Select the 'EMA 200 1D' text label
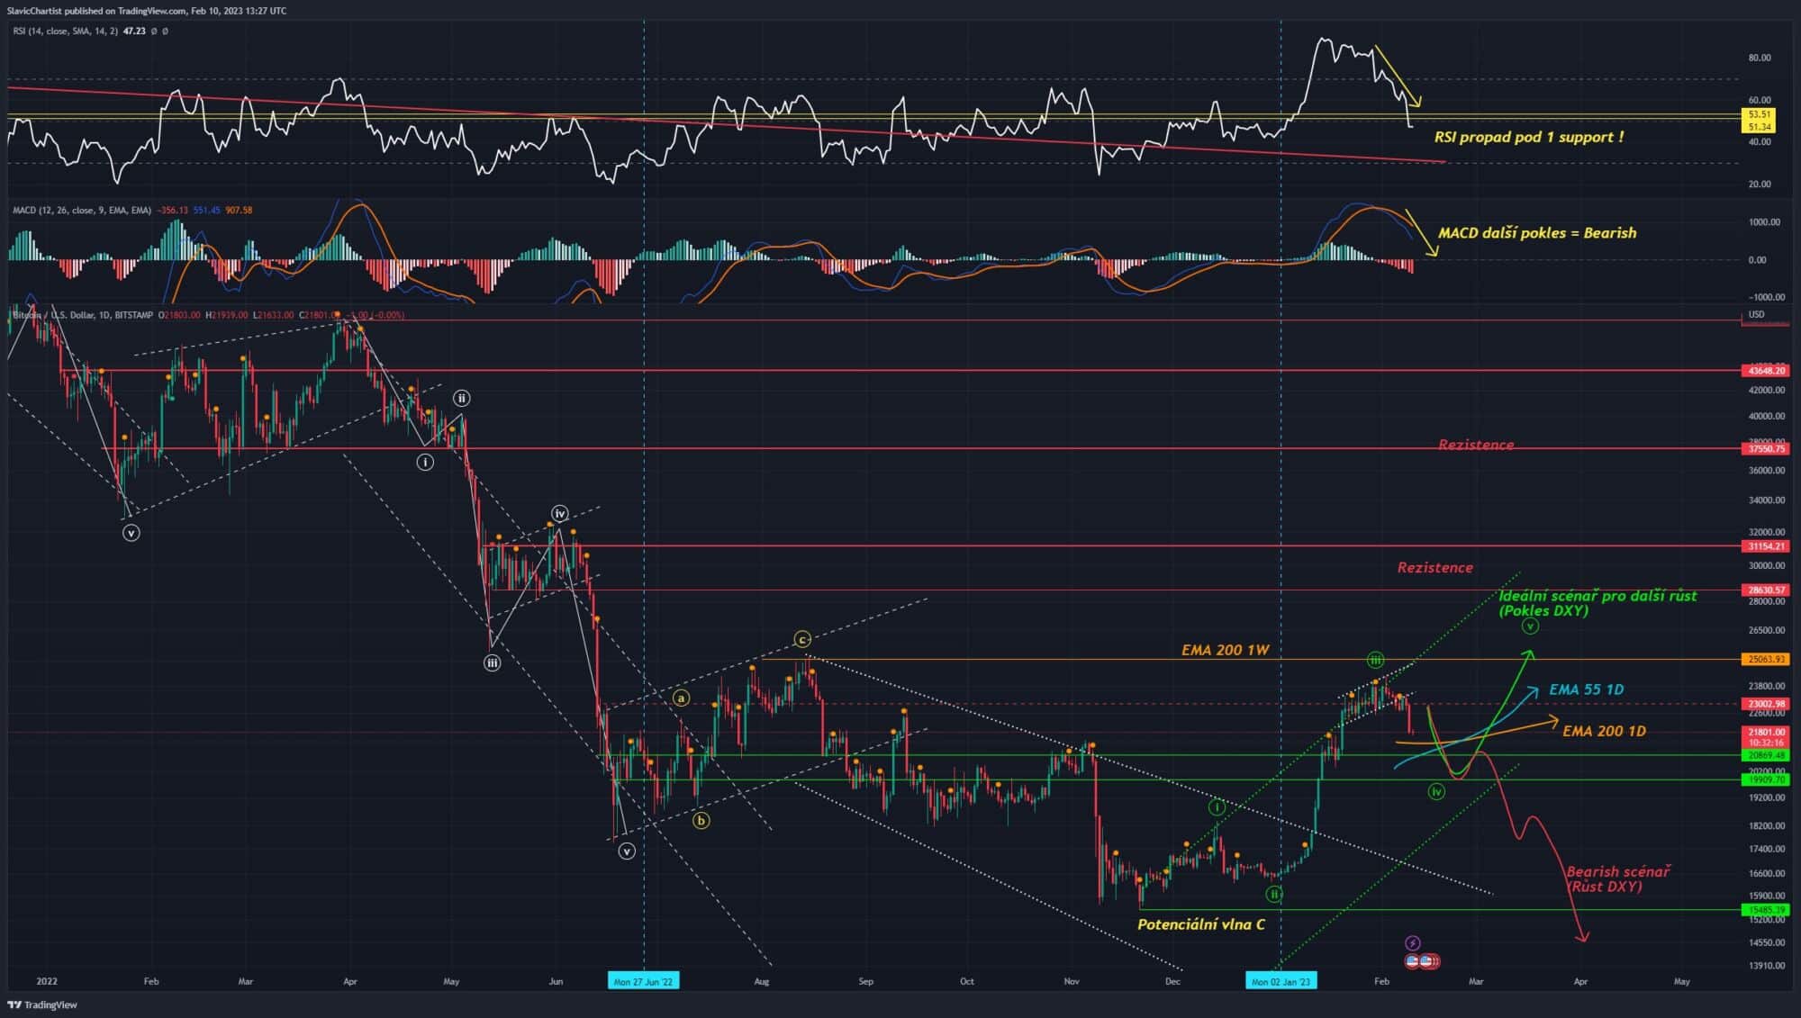Image resolution: width=1801 pixels, height=1018 pixels. click(1604, 731)
